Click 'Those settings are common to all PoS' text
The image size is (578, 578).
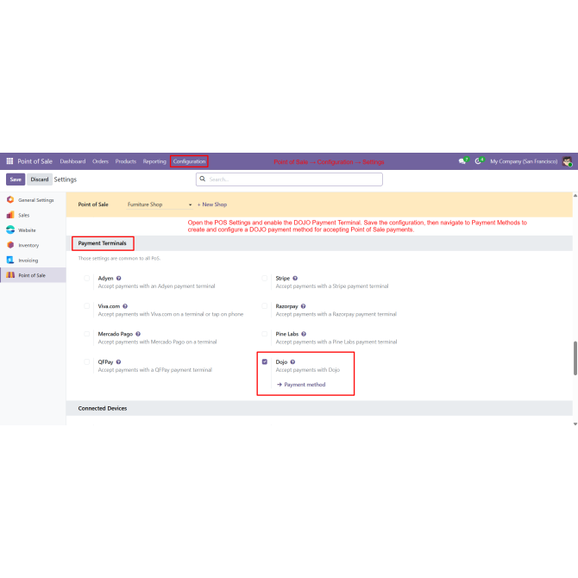(119, 259)
